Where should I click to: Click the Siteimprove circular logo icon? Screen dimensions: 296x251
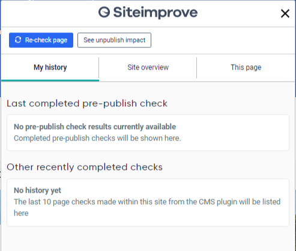point(104,12)
